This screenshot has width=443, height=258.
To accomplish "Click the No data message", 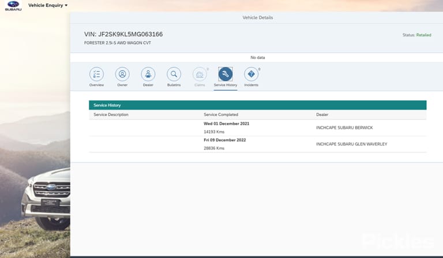I will coord(258,57).
